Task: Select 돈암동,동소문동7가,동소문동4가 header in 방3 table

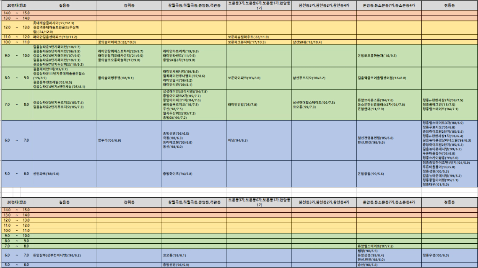Action: 389,5
